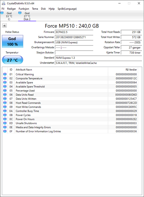Click the status dot beside Unsafe Shutdowns
This screenshot has height=197, width=144.
click(x=5, y=123)
